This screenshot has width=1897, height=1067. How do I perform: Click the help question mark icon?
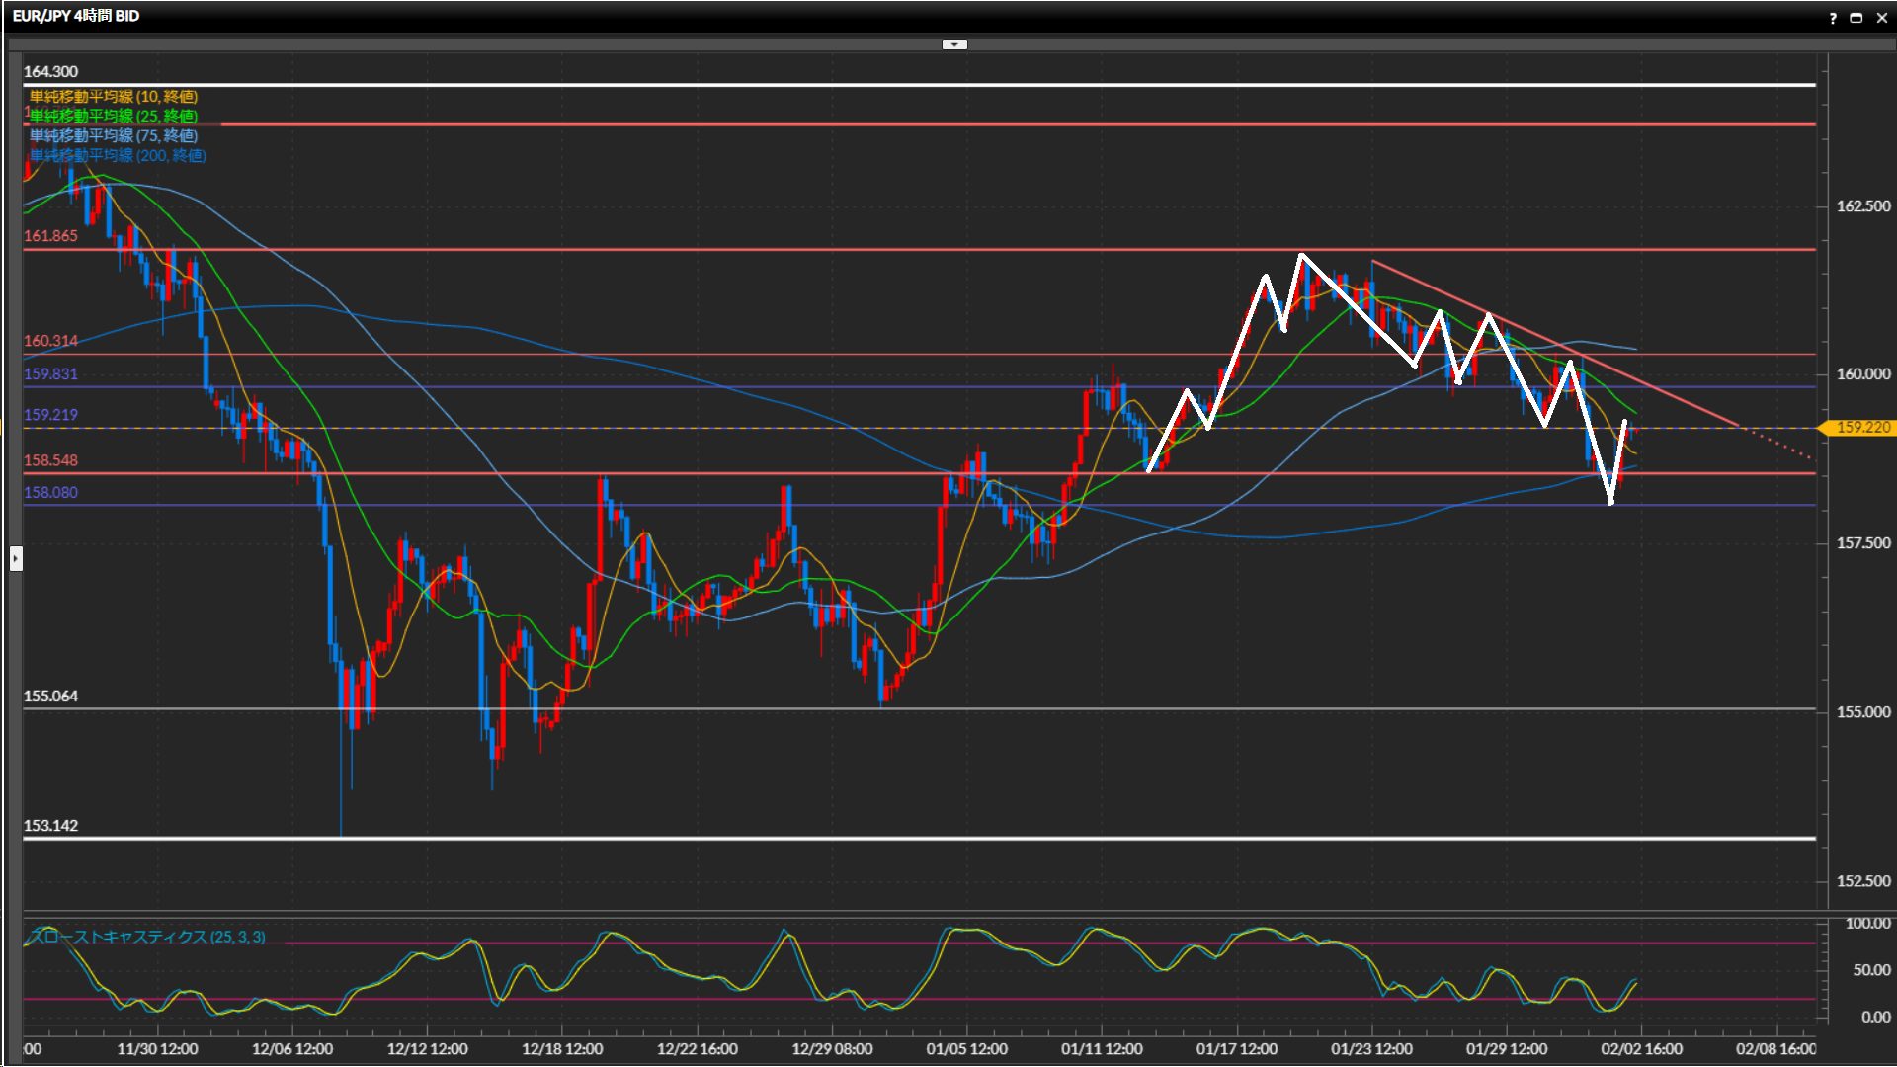pyautogui.click(x=1833, y=18)
